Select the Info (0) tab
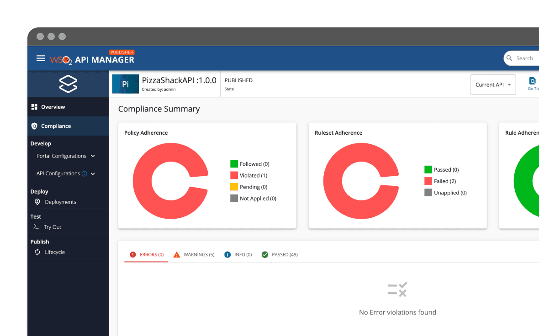 pyautogui.click(x=238, y=255)
